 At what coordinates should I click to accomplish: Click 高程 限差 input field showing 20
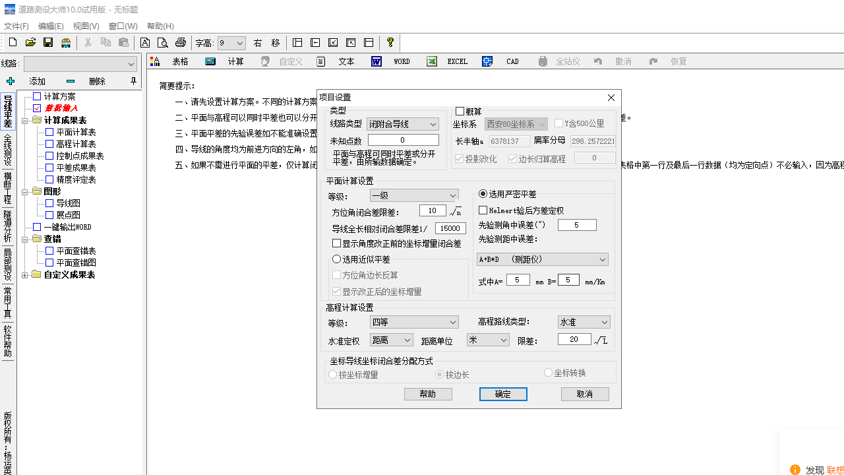click(x=574, y=339)
